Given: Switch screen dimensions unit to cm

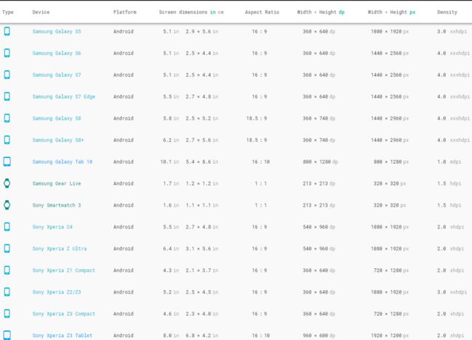Looking at the screenshot, I should tap(221, 12).
